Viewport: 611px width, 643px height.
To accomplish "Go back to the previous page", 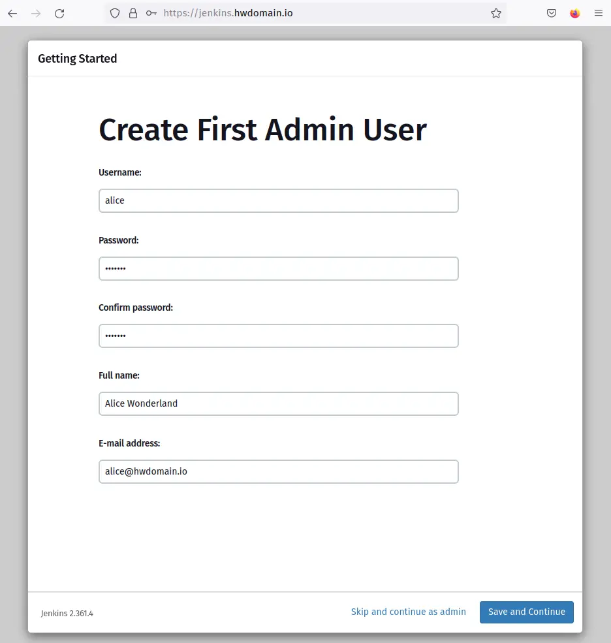I will (x=12, y=13).
